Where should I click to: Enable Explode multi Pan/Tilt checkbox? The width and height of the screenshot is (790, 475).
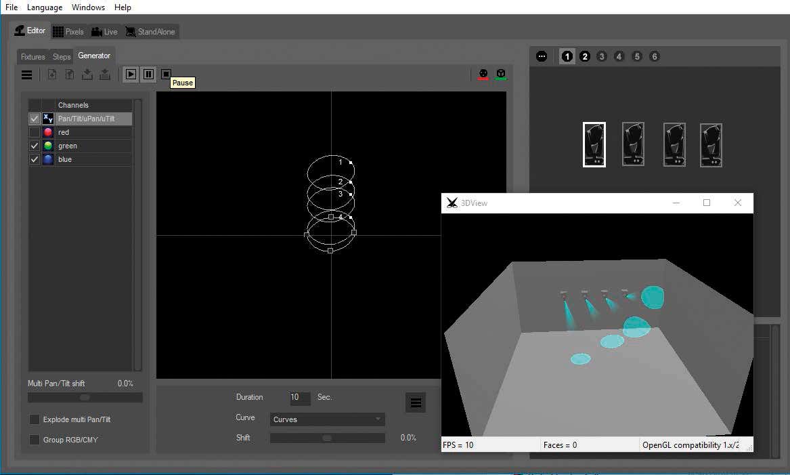[x=35, y=419]
